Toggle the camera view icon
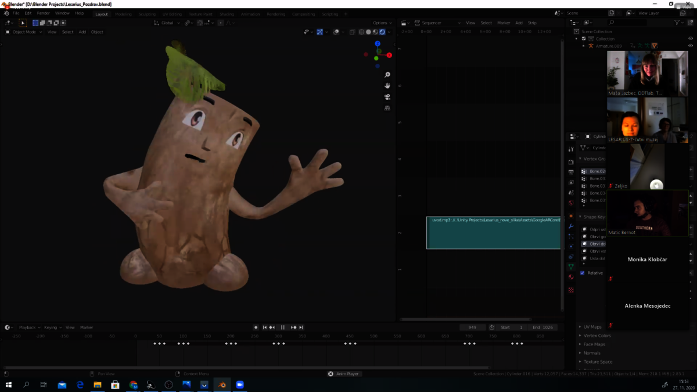 (387, 97)
